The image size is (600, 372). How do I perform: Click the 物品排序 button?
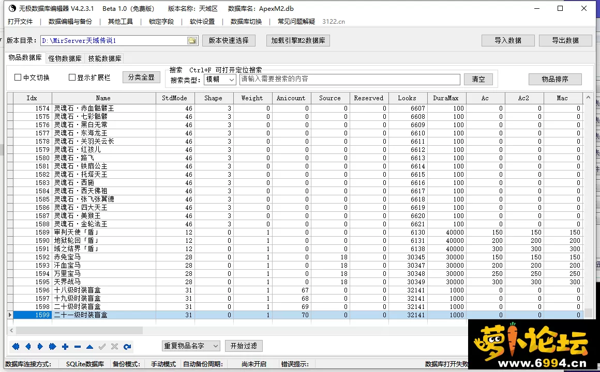tap(555, 79)
